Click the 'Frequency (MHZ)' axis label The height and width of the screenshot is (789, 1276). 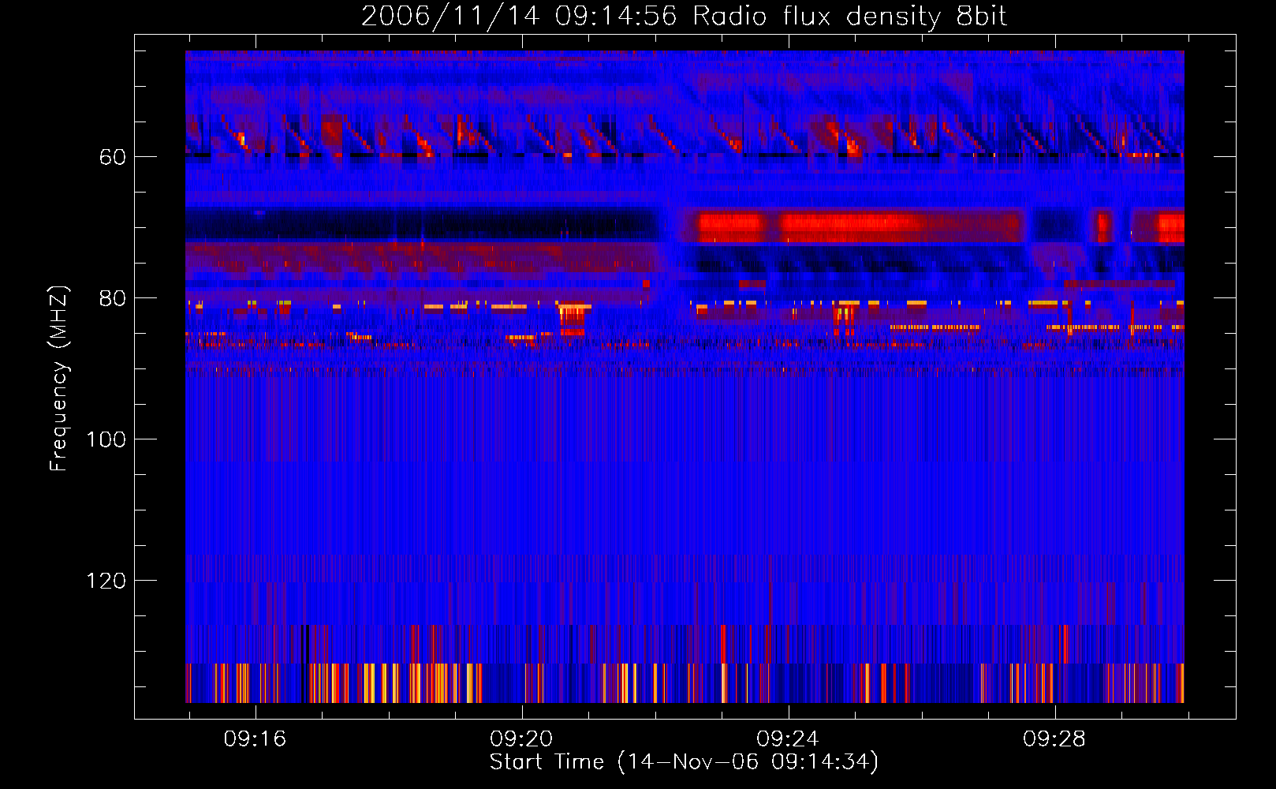coord(59,379)
